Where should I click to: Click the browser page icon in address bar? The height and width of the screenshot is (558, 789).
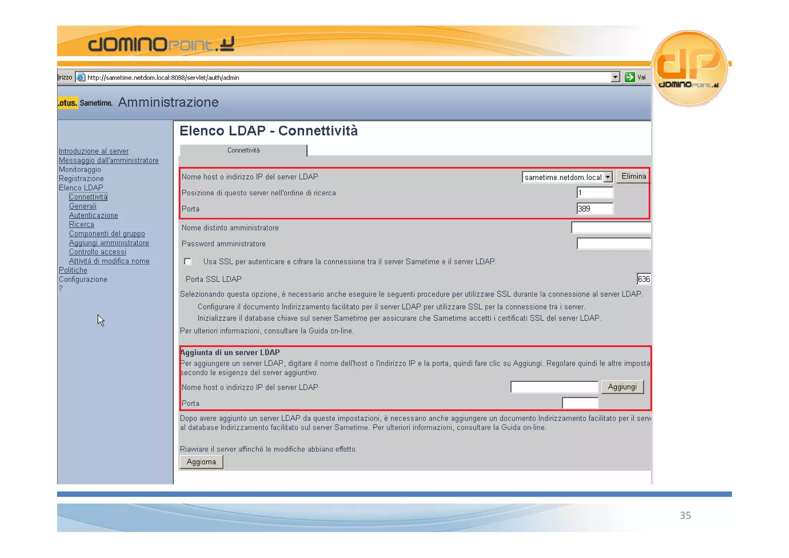pos(81,77)
